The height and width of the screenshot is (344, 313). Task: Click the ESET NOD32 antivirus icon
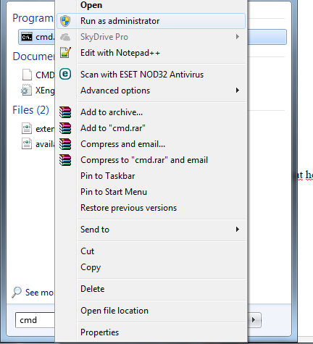65,74
